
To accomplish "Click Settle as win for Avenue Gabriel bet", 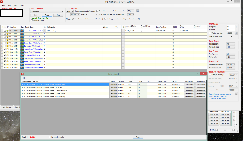I will [x=189, y=90].
